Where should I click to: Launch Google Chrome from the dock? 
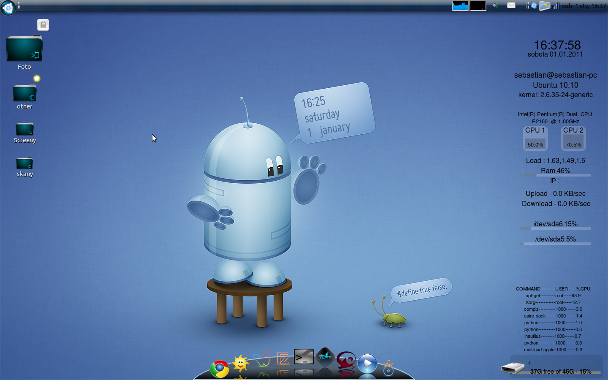click(220, 369)
